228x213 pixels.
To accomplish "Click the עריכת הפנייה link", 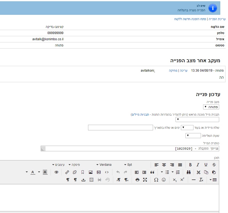I will [217, 19].
